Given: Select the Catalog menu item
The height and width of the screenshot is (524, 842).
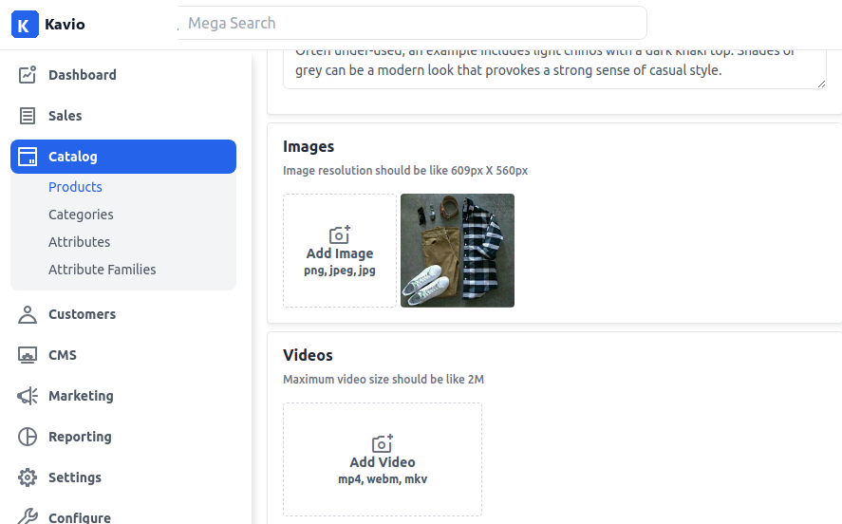Looking at the screenshot, I should 123,157.
